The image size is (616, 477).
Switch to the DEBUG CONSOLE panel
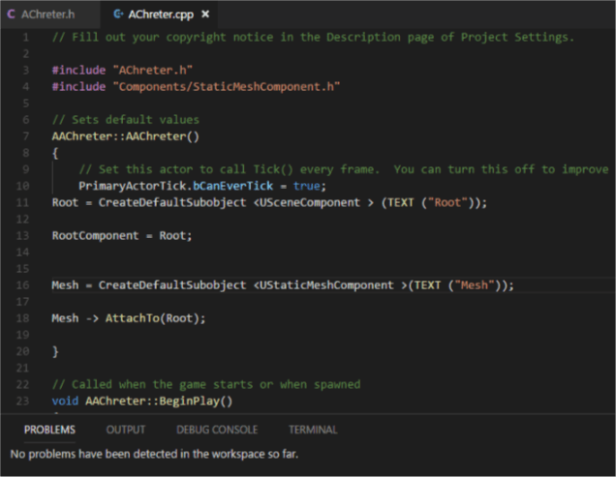click(x=216, y=430)
